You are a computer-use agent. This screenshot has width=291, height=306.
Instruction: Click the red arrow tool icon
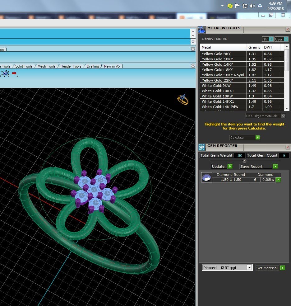(x=14, y=73)
